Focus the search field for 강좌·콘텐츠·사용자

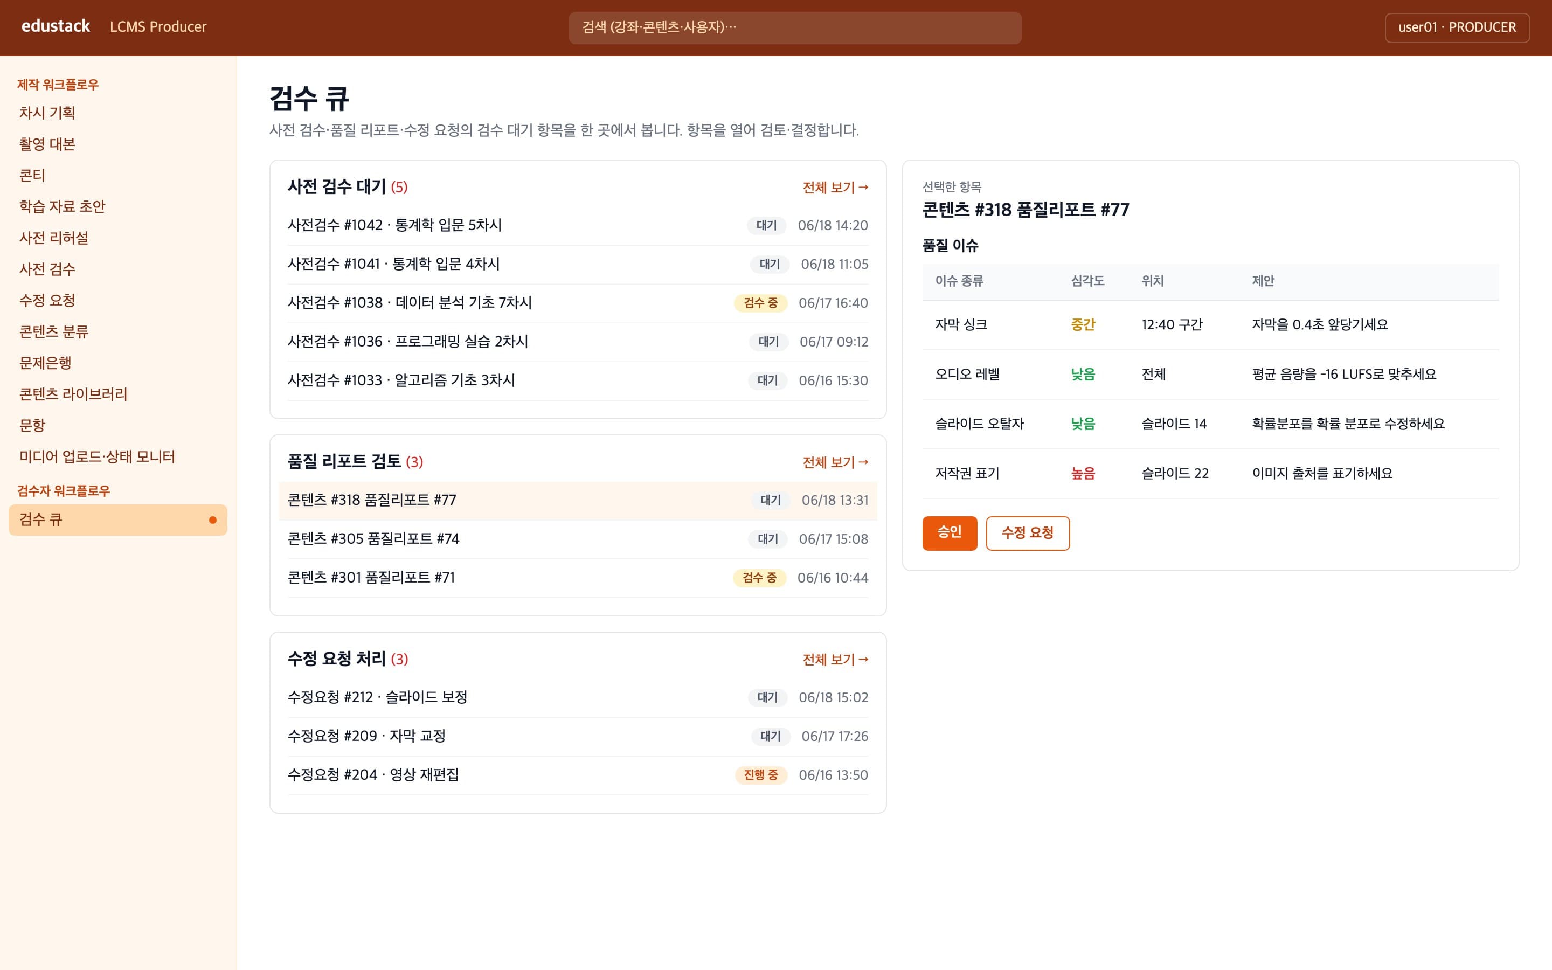tap(795, 27)
